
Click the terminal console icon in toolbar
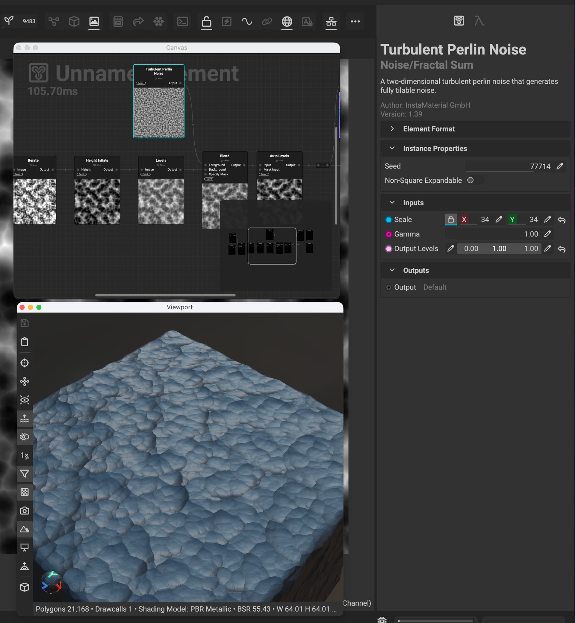[182, 22]
